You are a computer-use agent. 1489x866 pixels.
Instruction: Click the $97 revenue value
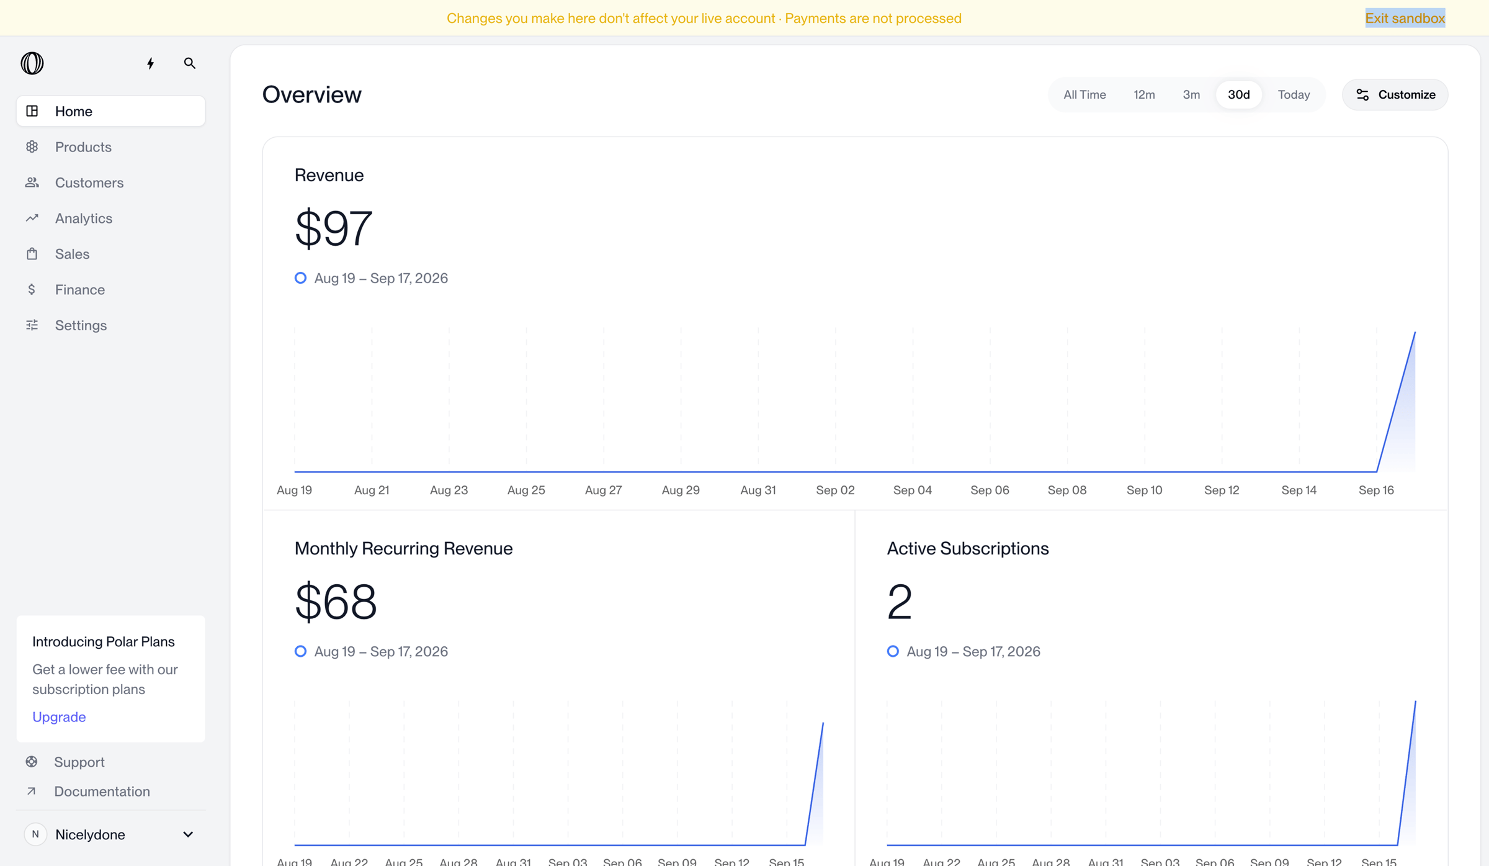coord(333,228)
